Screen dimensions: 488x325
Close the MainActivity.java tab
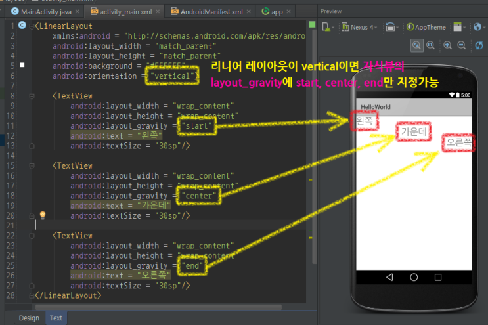[78, 12]
